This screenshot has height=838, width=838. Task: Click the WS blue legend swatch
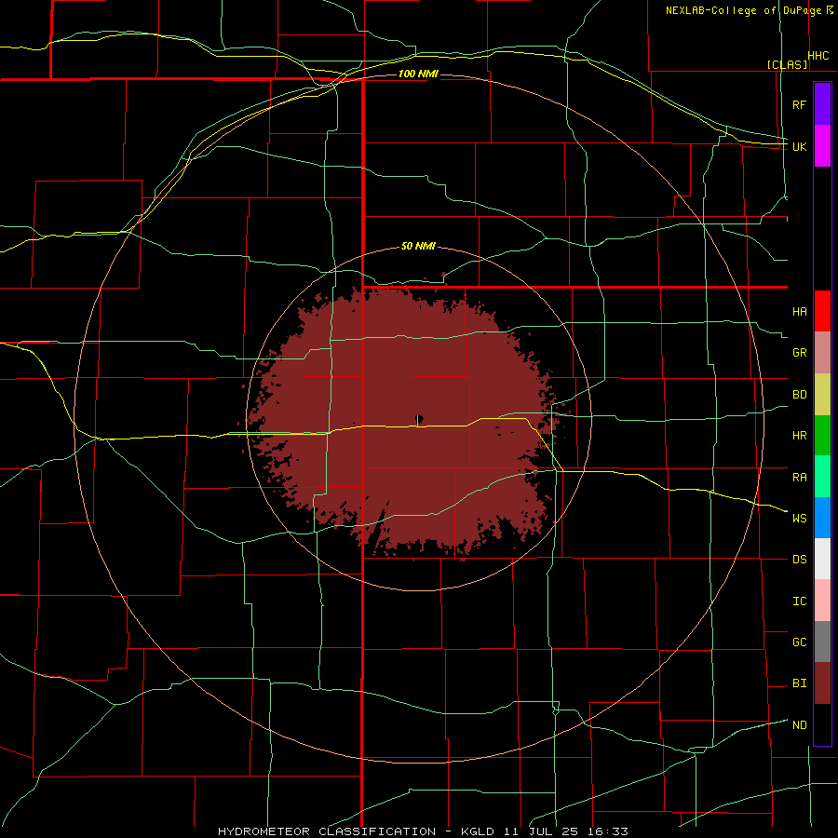[x=822, y=518]
